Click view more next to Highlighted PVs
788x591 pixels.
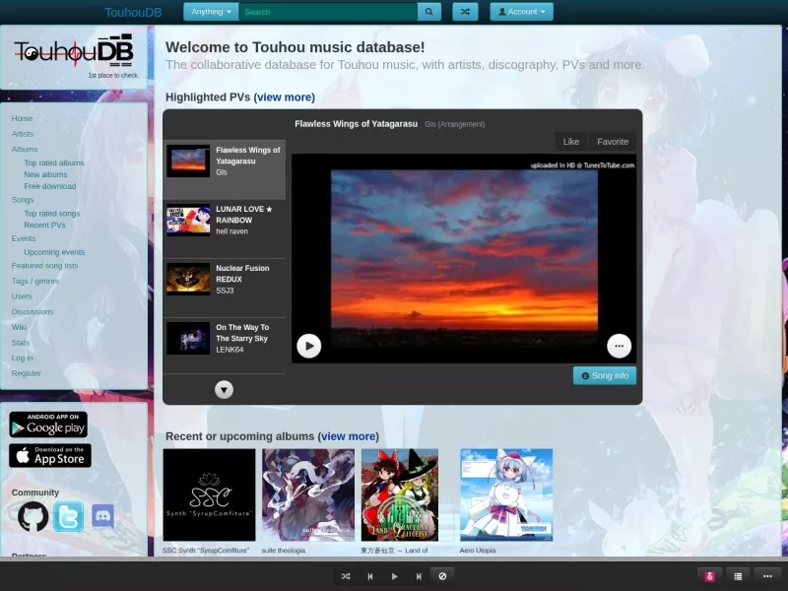pos(285,97)
